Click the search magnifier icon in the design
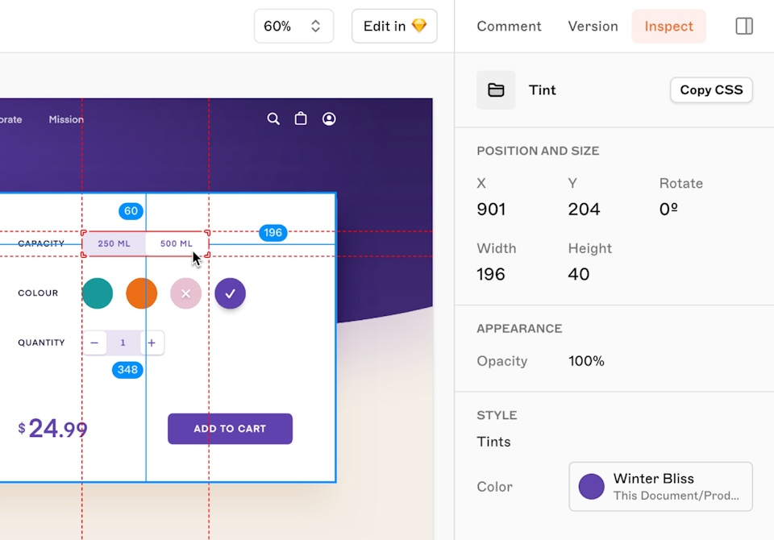 click(273, 119)
